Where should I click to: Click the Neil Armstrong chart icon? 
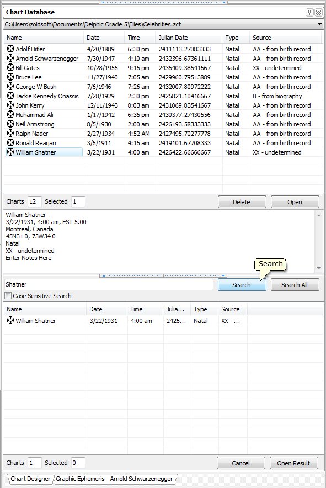pos(10,124)
